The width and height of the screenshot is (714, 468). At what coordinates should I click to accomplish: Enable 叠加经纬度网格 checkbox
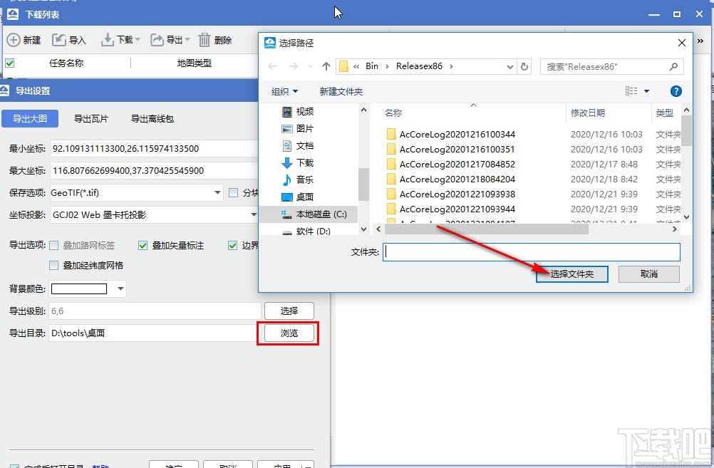(53, 266)
